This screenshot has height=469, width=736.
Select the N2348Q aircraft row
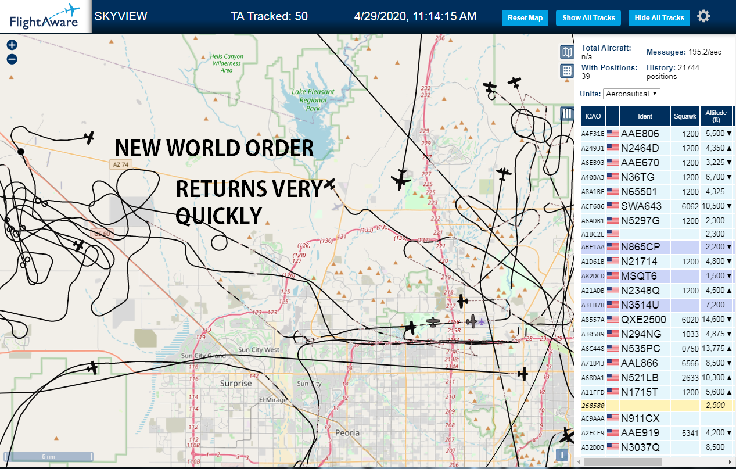[658, 290]
